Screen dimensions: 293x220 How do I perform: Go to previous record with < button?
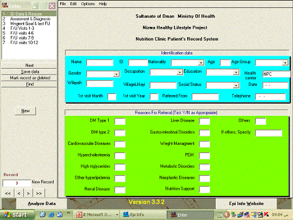click(x=19, y=193)
